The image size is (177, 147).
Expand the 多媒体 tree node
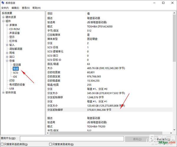pyautogui.click(x=7, y=25)
